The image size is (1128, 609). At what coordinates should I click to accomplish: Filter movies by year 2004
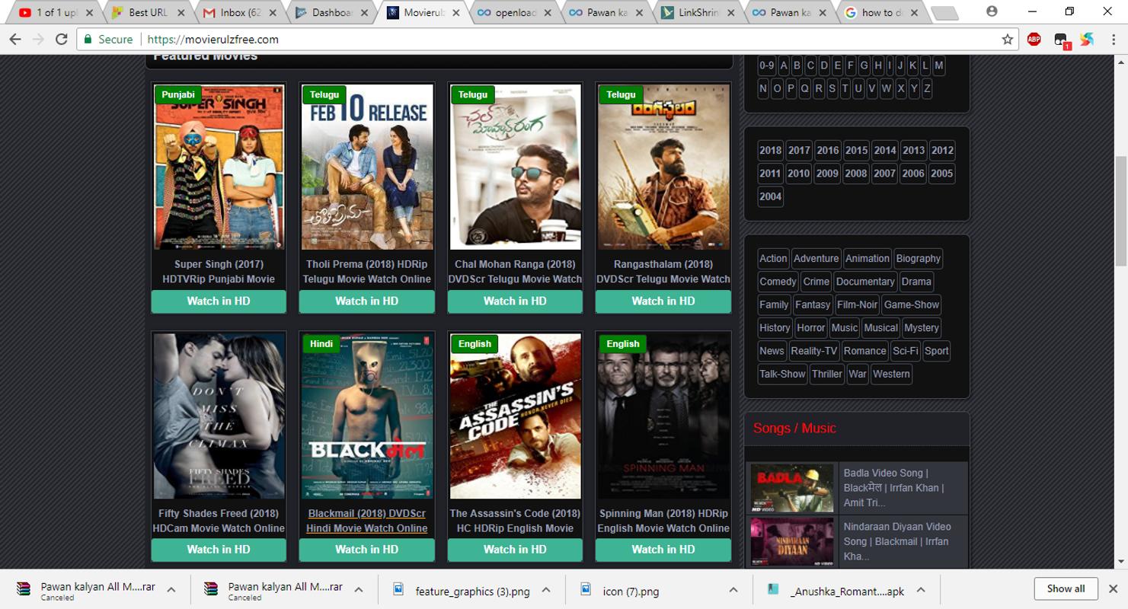[770, 196]
